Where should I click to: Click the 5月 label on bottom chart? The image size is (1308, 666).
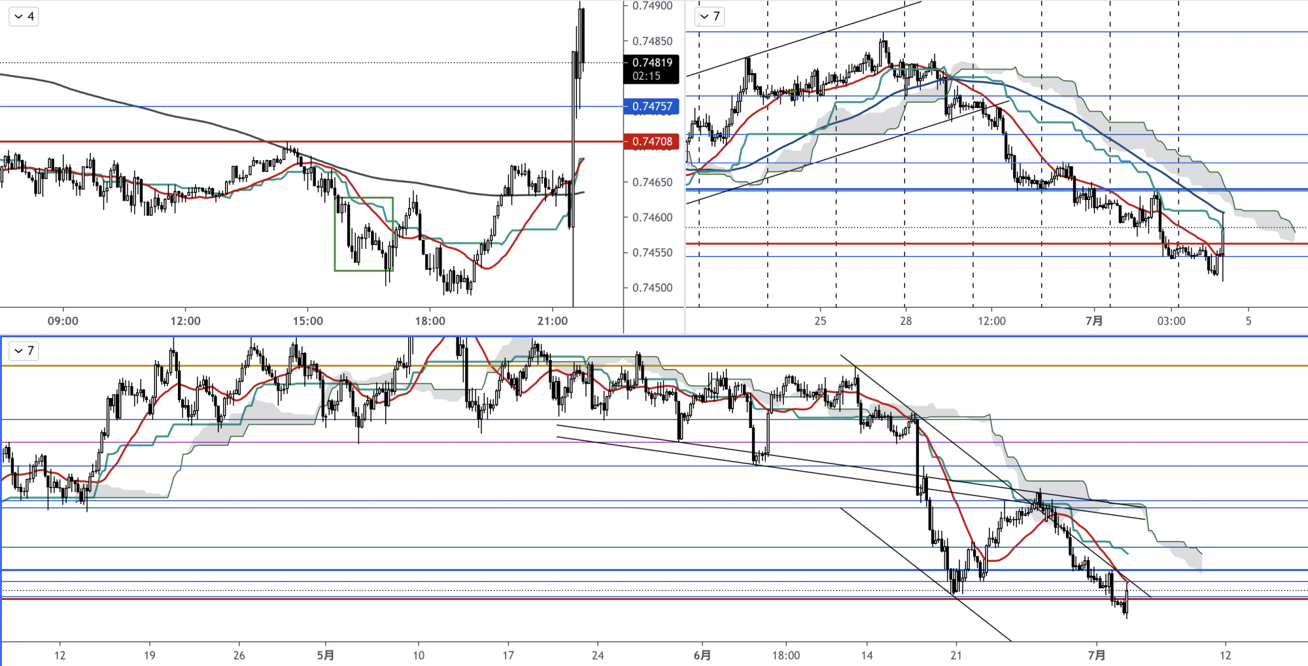click(326, 656)
